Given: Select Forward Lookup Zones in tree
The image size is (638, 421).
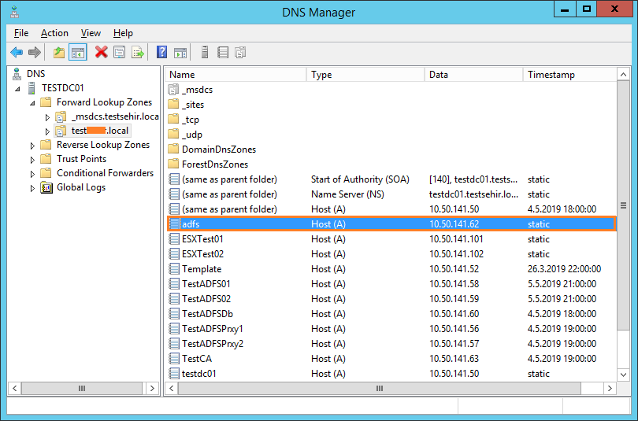Looking at the screenshot, I should (x=104, y=102).
